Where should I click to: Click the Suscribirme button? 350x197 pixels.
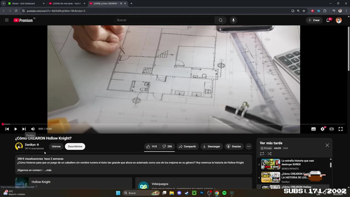pyautogui.click(x=75, y=146)
